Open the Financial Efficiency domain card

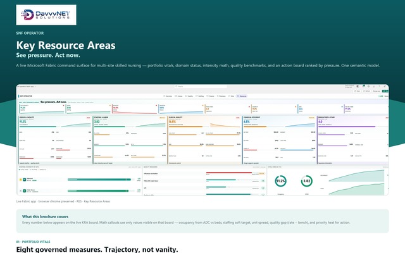280,140
